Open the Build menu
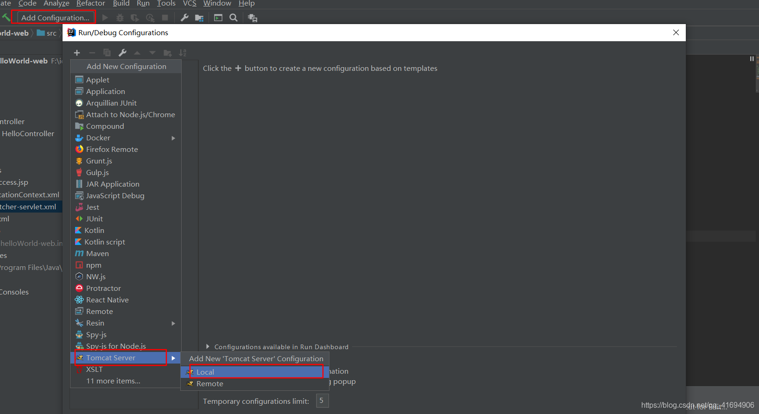 click(121, 4)
